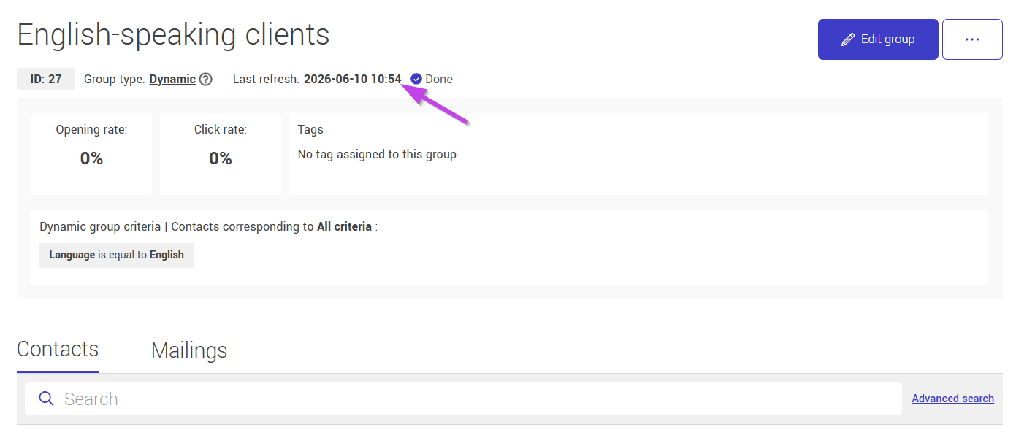Click the Opening rate 0% card
1016x438 pixels.
91,153
